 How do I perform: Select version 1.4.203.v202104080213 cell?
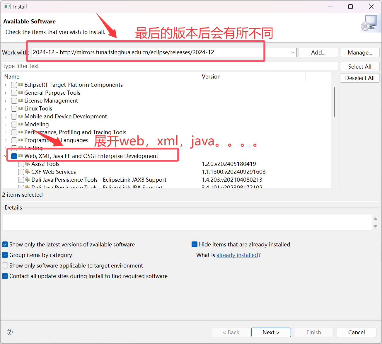(x=232, y=180)
